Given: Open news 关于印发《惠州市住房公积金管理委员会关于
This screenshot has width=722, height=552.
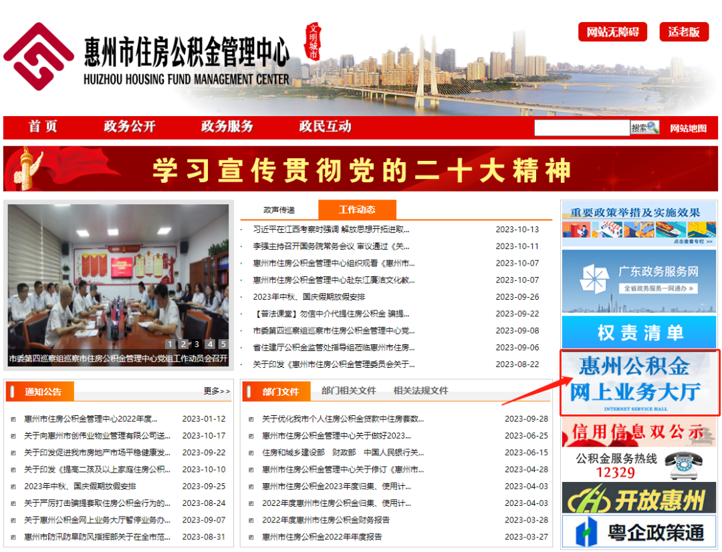Looking at the screenshot, I should [334, 364].
